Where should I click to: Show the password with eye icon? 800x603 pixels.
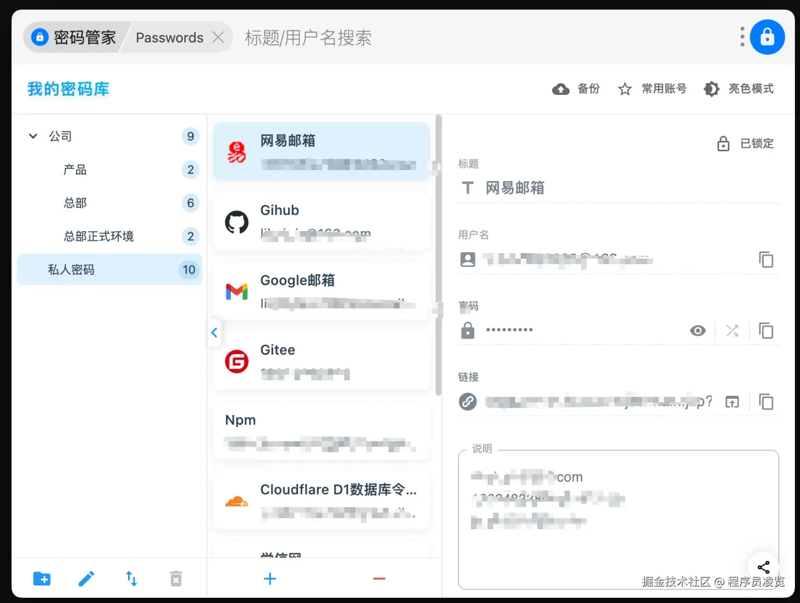click(x=698, y=331)
